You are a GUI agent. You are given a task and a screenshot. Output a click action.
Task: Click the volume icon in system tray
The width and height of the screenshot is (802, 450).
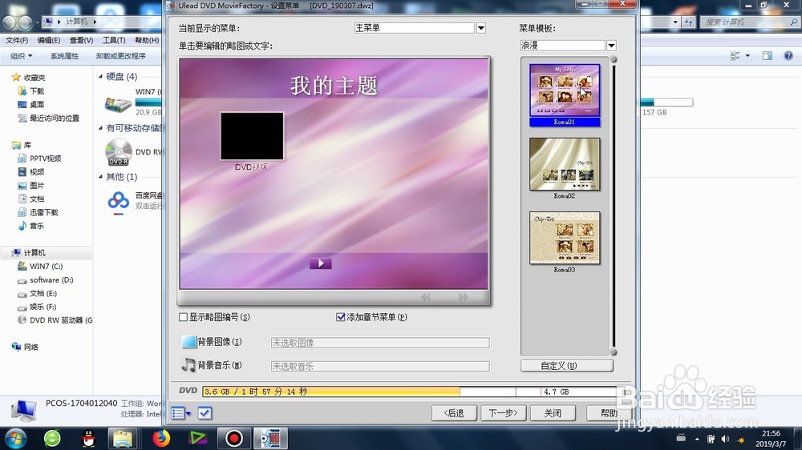coord(725,439)
